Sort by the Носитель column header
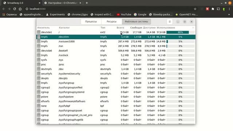This screenshot has width=233, height=131. point(43,28)
